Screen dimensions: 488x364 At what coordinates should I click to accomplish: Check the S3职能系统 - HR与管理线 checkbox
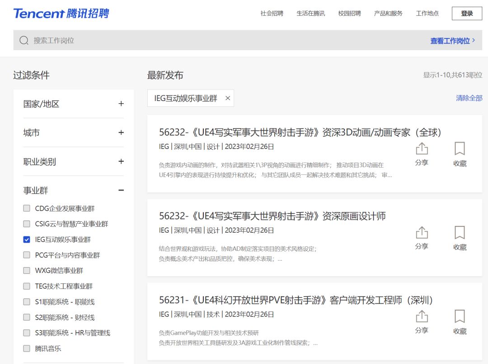point(27,333)
